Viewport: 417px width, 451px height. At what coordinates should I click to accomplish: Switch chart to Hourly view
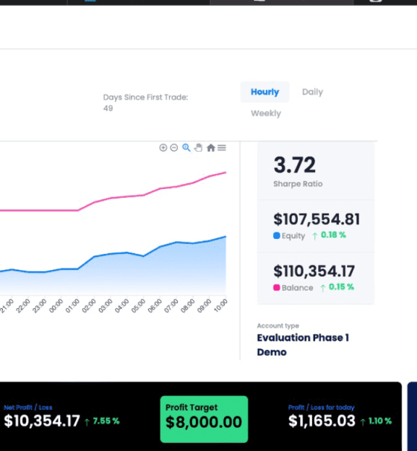[x=265, y=92]
